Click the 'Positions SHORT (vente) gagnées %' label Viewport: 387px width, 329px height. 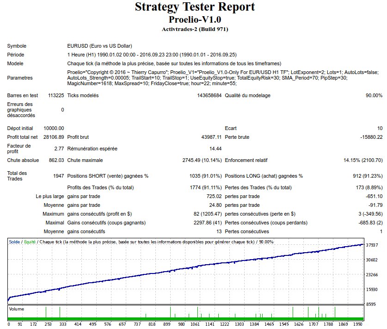[108, 176]
